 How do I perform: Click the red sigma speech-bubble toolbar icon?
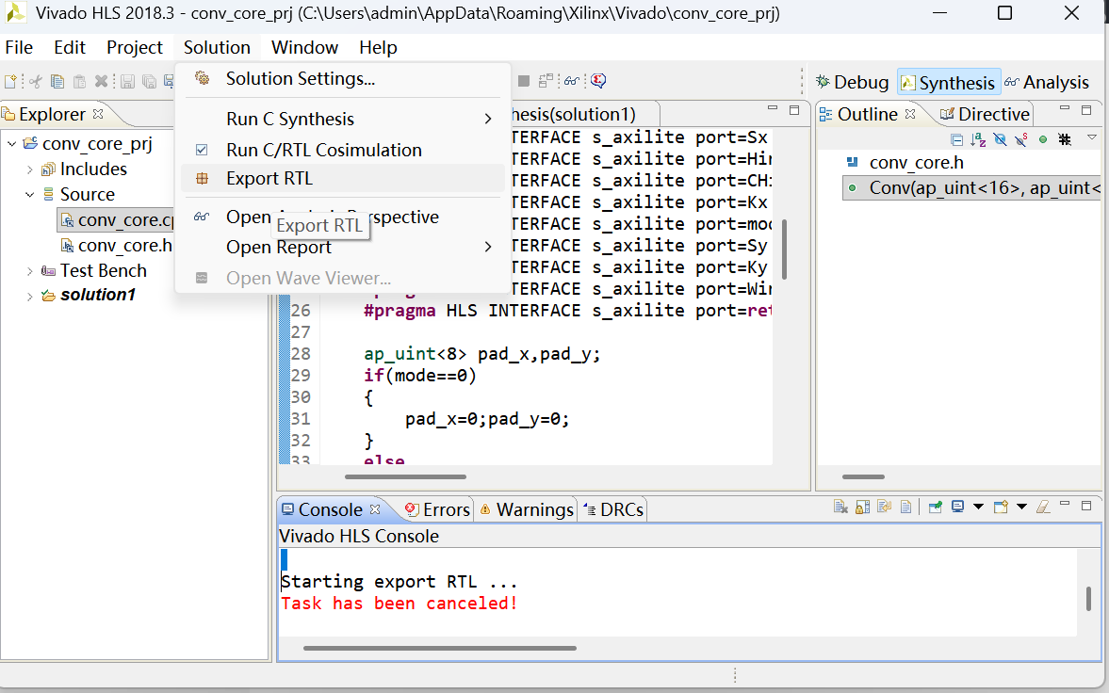click(598, 81)
